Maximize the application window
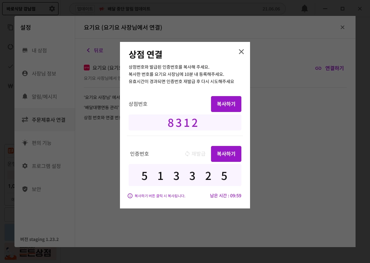Viewport: 370px width, 263px height. point(343,9)
